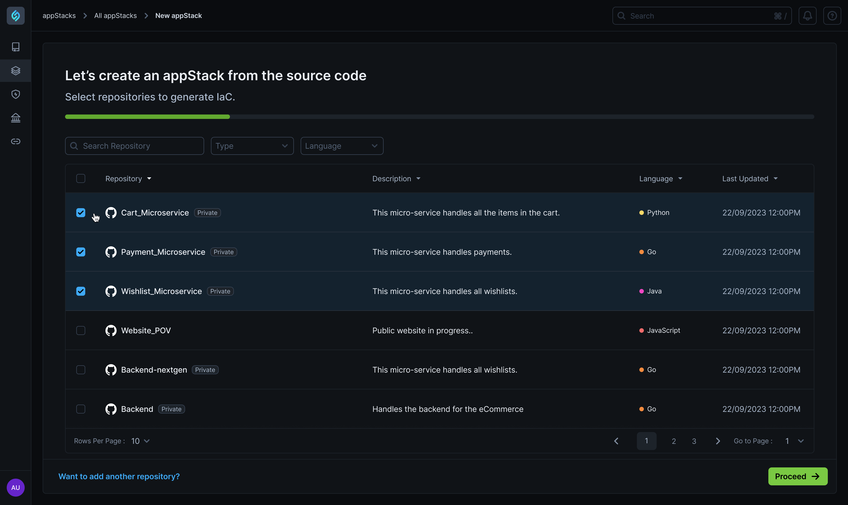Open the help question mark icon
Viewport: 848px width, 505px height.
[832, 16]
